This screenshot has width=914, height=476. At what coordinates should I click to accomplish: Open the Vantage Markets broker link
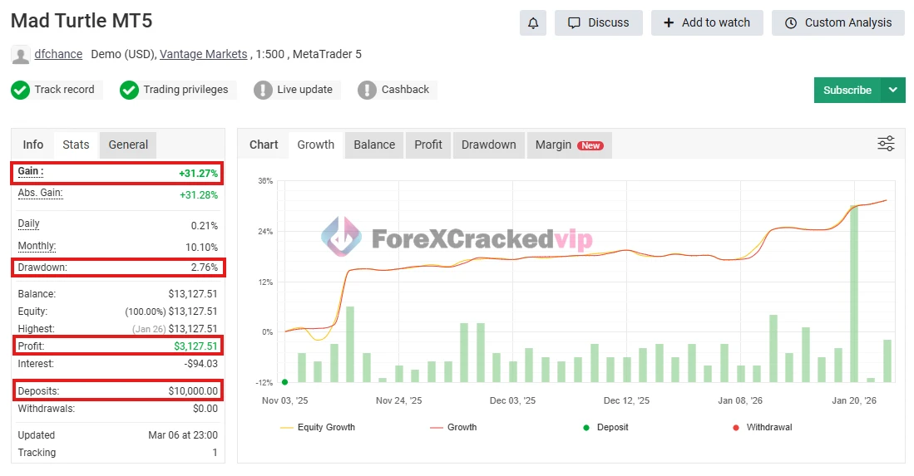click(x=203, y=54)
